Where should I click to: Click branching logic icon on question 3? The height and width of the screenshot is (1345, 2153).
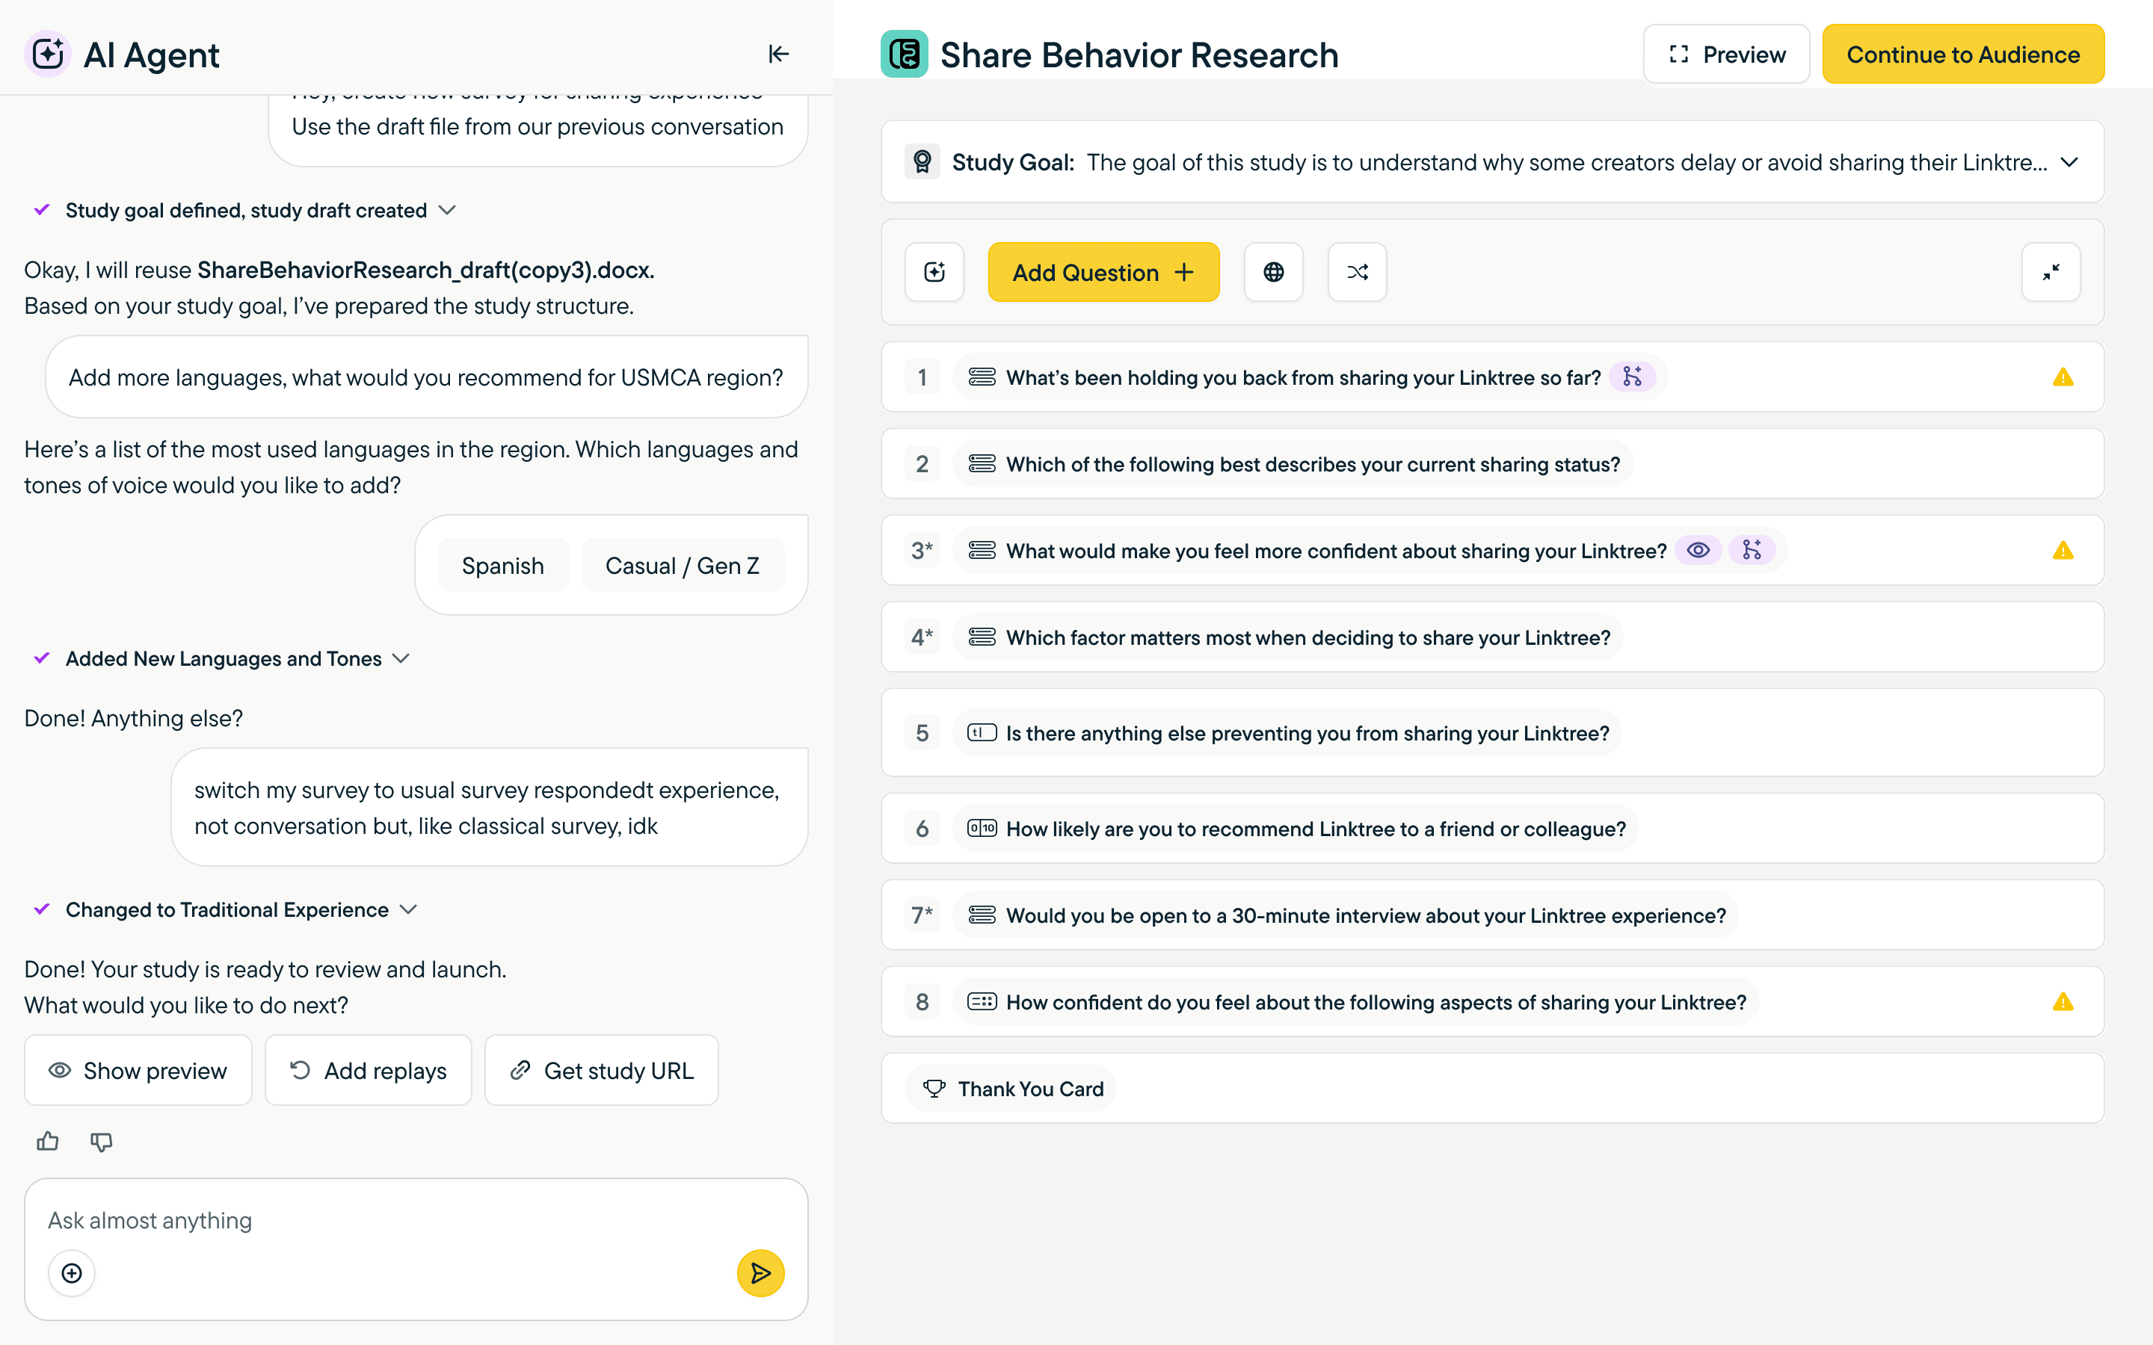click(1752, 551)
